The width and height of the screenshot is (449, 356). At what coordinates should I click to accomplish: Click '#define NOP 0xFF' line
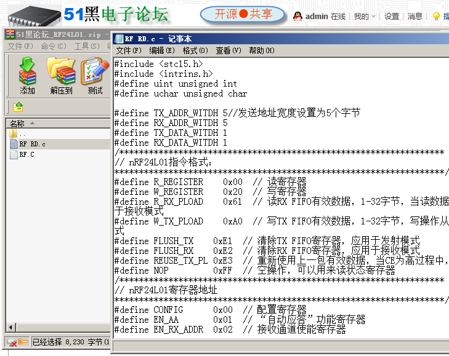click(255, 271)
